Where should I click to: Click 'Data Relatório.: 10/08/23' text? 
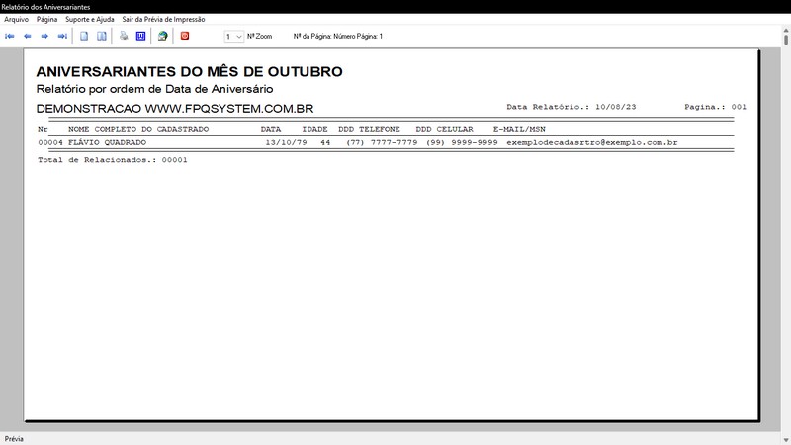pyautogui.click(x=571, y=107)
